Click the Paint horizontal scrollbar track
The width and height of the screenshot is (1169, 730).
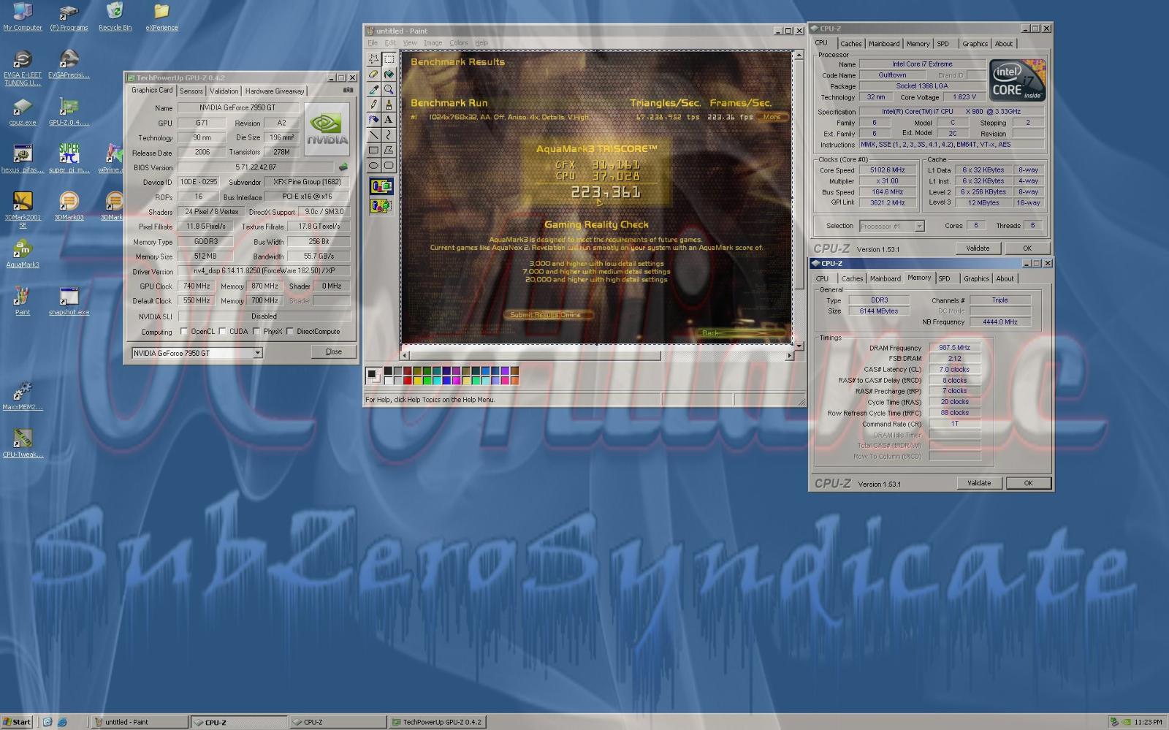(723, 356)
